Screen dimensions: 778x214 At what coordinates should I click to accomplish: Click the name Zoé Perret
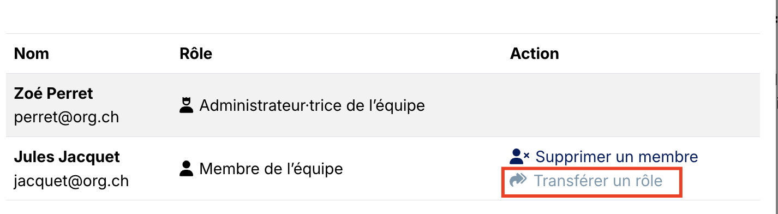pos(53,93)
